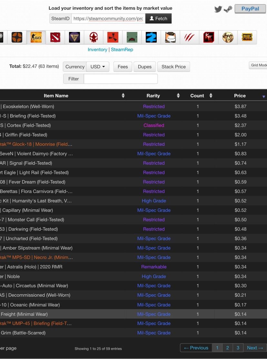The image size is (267, 359).
Task: Click the Freight (Minimal Wear) row
Action: 133,314
